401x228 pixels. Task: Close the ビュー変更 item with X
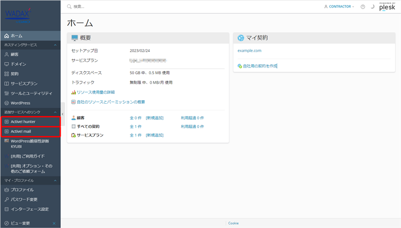click(54, 223)
